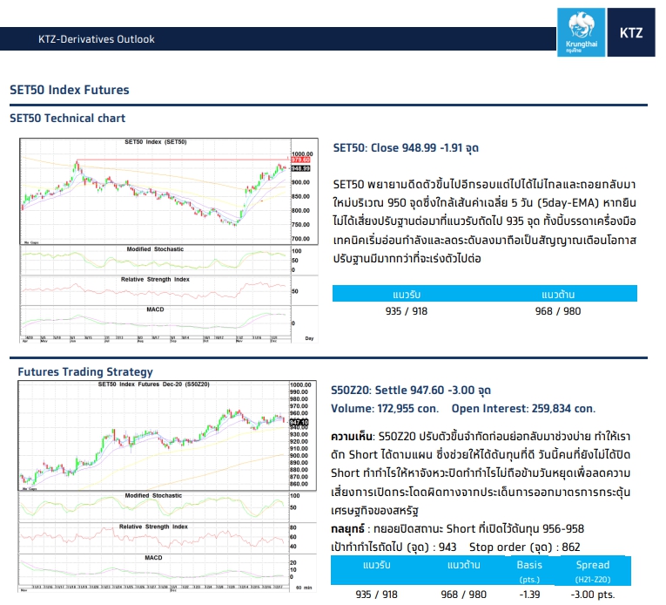
Task: Click the 947.10 price tag on futures chart
Action: point(299,423)
